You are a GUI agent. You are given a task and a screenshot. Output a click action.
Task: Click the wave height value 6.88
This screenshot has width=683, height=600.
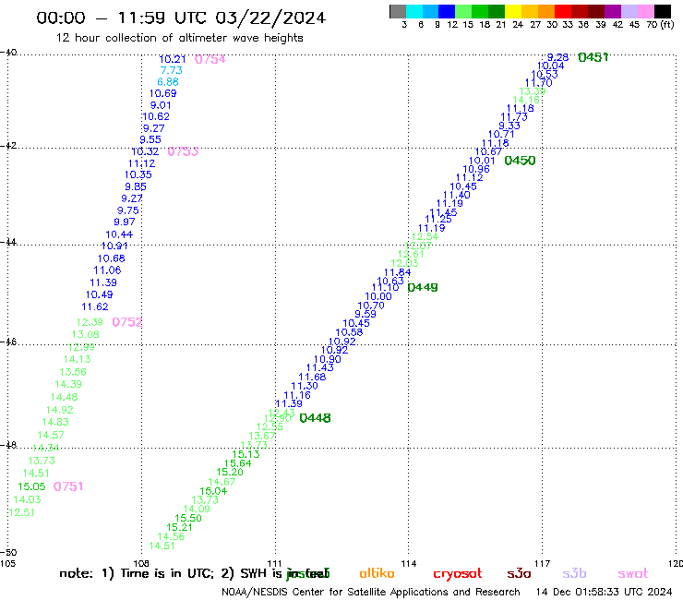click(x=168, y=82)
